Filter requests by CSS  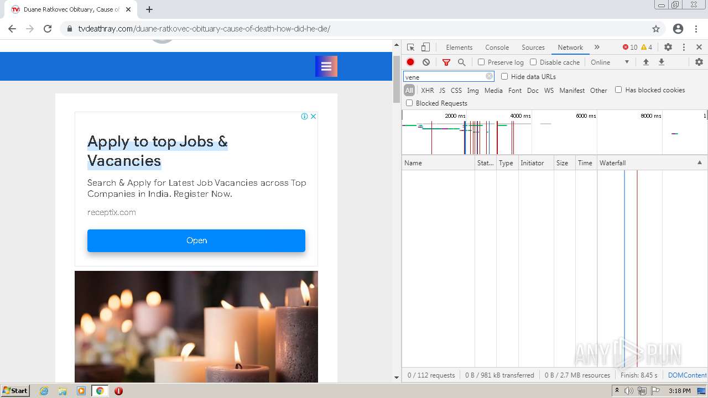pyautogui.click(x=456, y=91)
